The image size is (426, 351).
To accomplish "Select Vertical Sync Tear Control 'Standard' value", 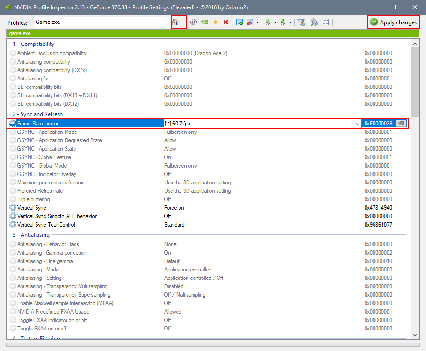I will click(174, 225).
